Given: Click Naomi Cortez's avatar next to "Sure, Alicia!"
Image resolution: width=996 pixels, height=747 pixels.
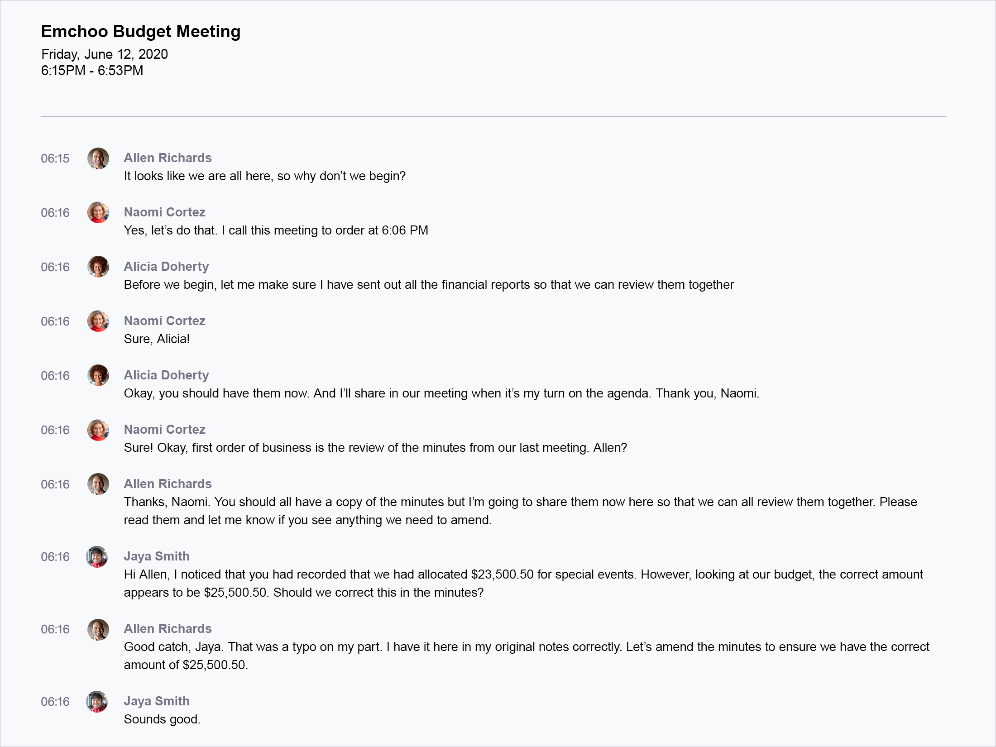Looking at the screenshot, I should (98, 321).
